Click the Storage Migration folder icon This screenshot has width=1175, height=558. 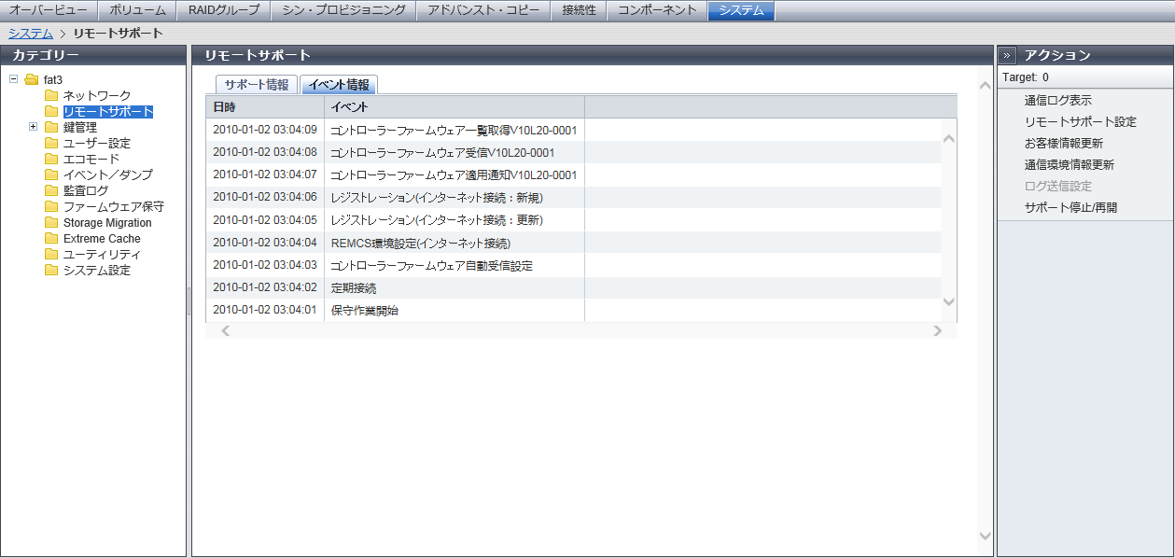point(51,223)
